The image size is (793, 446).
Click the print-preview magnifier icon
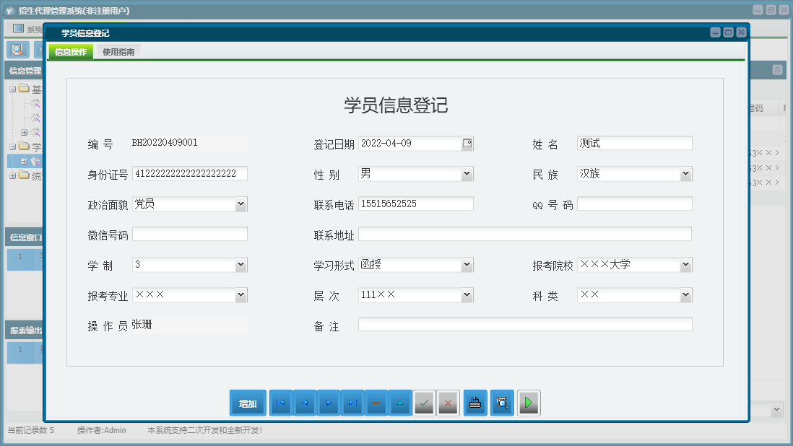pyautogui.click(x=502, y=403)
